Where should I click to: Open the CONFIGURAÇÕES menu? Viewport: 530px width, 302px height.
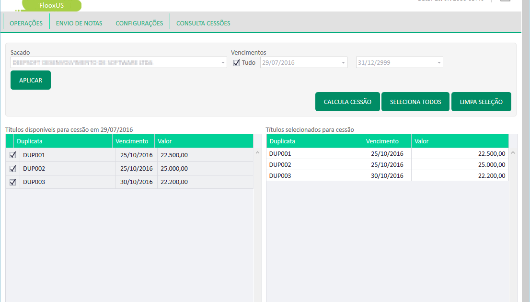click(139, 23)
